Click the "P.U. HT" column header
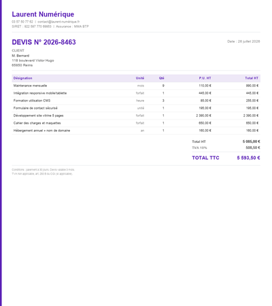Viewport: 272px width, 306px height. 205,78
